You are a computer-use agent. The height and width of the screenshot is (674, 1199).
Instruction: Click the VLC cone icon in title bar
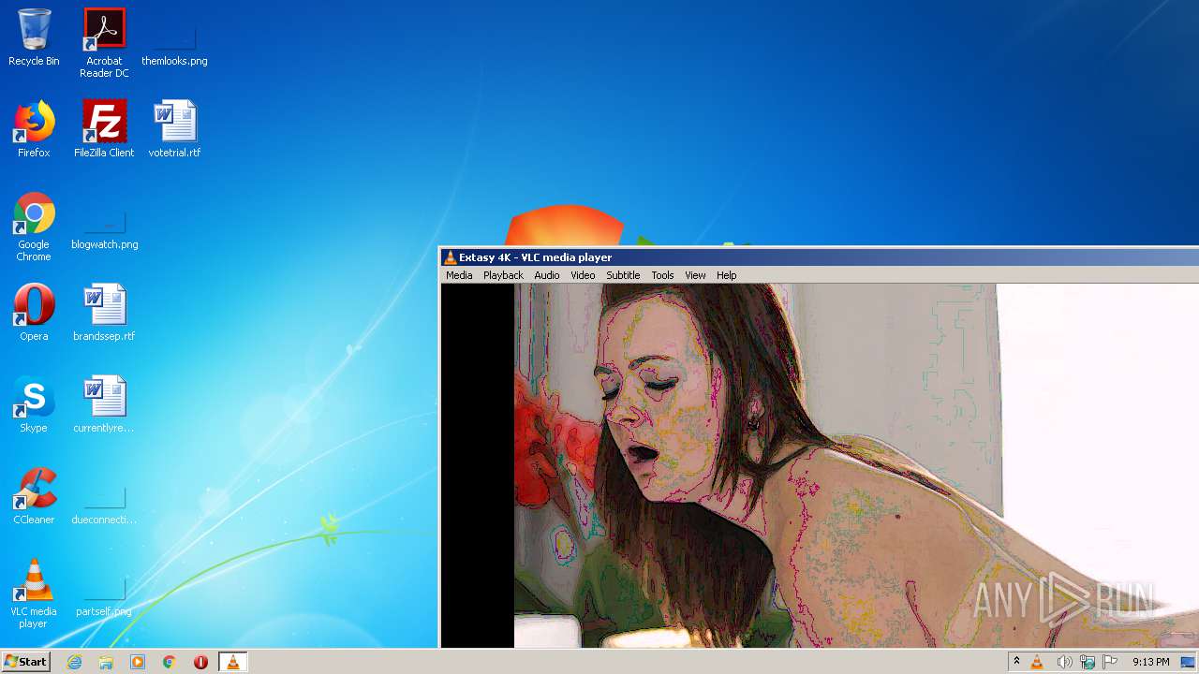[450, 257]
